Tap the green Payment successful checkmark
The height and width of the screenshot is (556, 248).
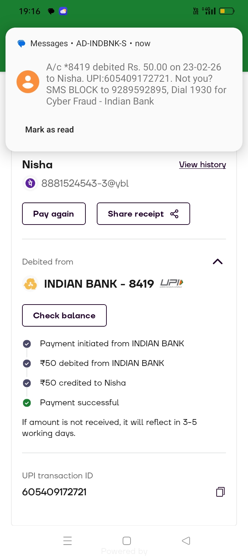click(27, 403)
